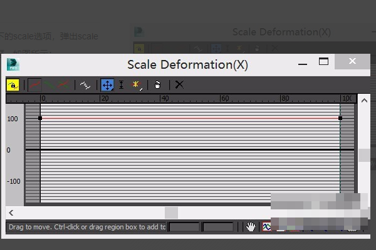Click the horizontal scrollbar left arrow

click(x=11, y=213)
